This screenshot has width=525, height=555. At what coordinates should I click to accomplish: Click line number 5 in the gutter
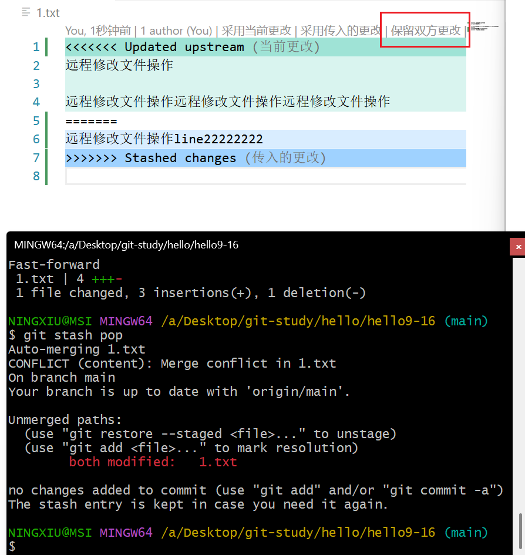point(36,121)
